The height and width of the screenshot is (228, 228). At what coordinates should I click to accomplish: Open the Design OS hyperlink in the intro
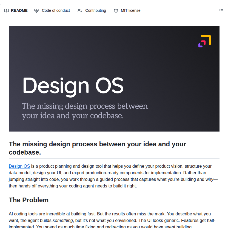19,166
